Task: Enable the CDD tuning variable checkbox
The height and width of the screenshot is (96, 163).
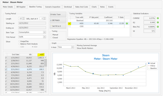Action: (x=69, y=26)
